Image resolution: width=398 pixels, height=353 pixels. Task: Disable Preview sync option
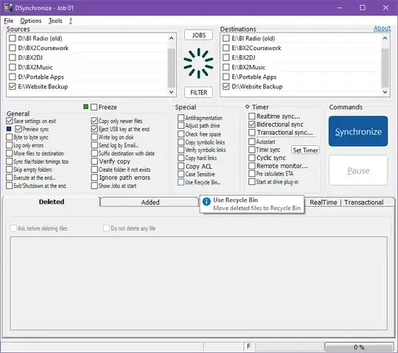(18, 129)
